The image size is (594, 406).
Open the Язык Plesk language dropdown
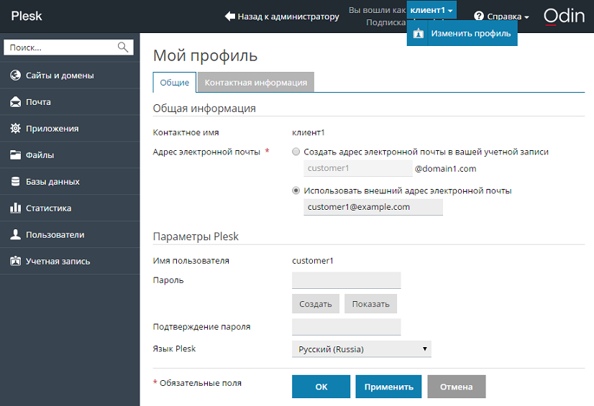(362, 349)
